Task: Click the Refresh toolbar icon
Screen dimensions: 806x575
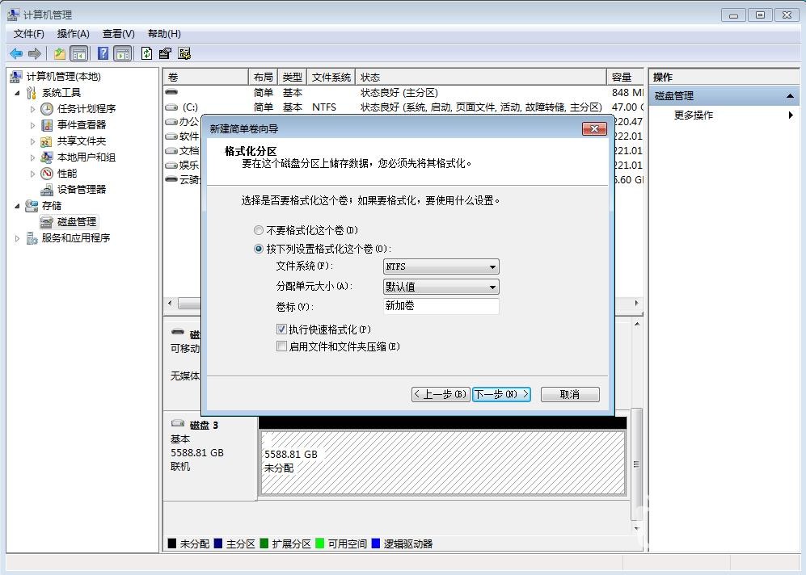Action: (146, 53)
